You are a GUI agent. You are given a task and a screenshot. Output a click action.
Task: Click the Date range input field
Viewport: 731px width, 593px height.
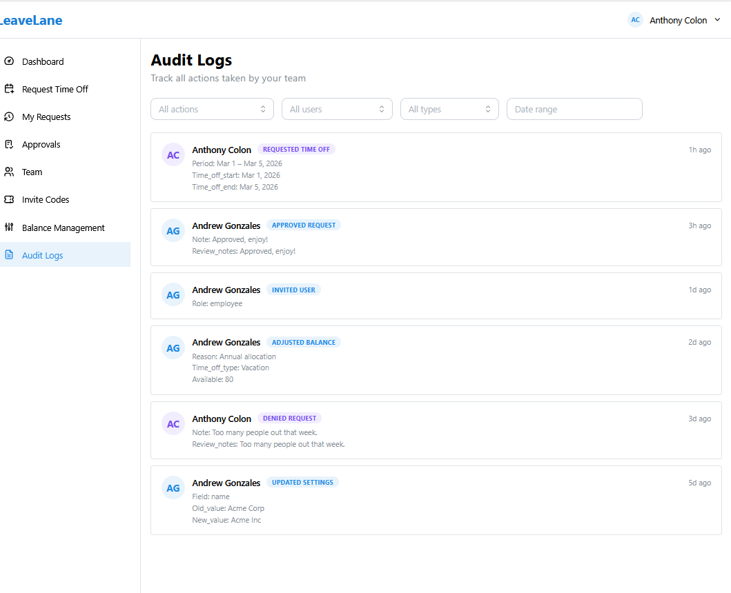[x=574, y=109]
